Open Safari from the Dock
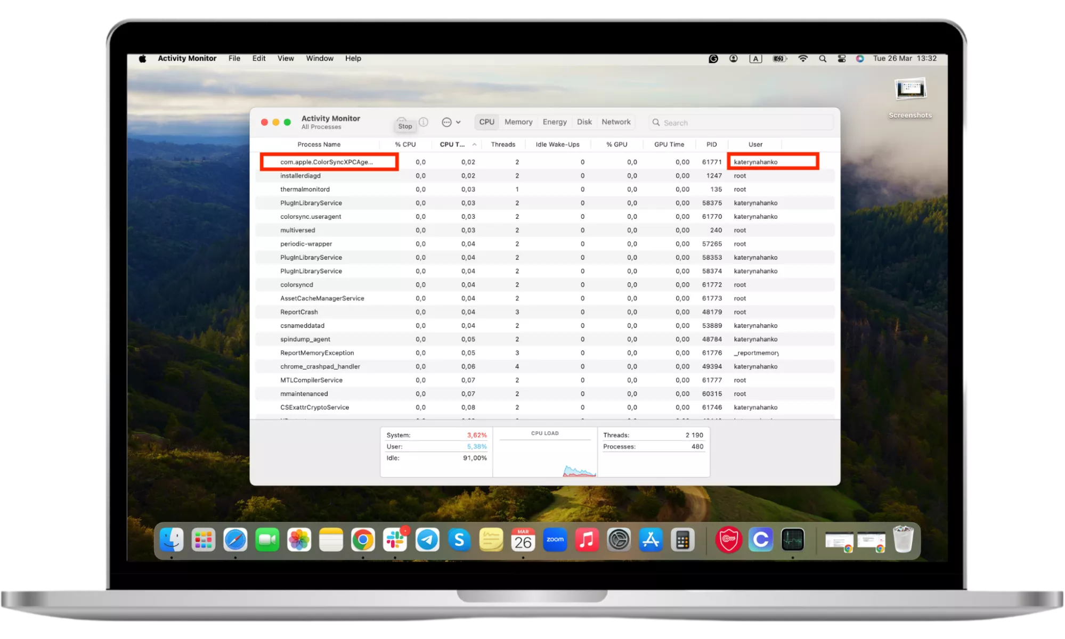This screenshot has width=1065, height=639. pos(235,540)
